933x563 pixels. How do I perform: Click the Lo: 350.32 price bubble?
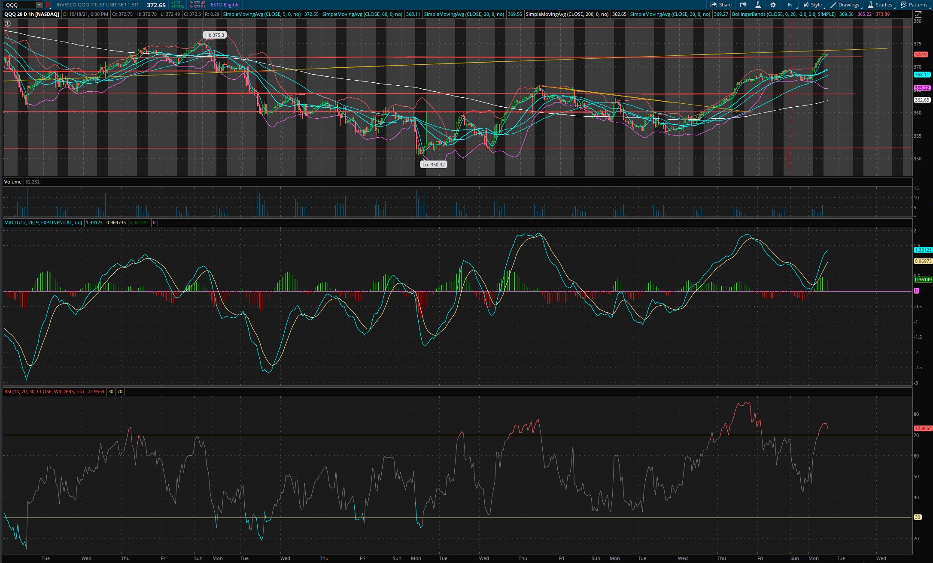433,164
